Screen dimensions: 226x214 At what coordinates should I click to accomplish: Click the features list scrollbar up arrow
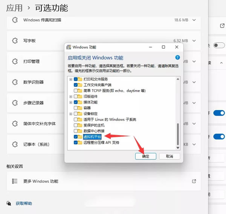[178, 79]
